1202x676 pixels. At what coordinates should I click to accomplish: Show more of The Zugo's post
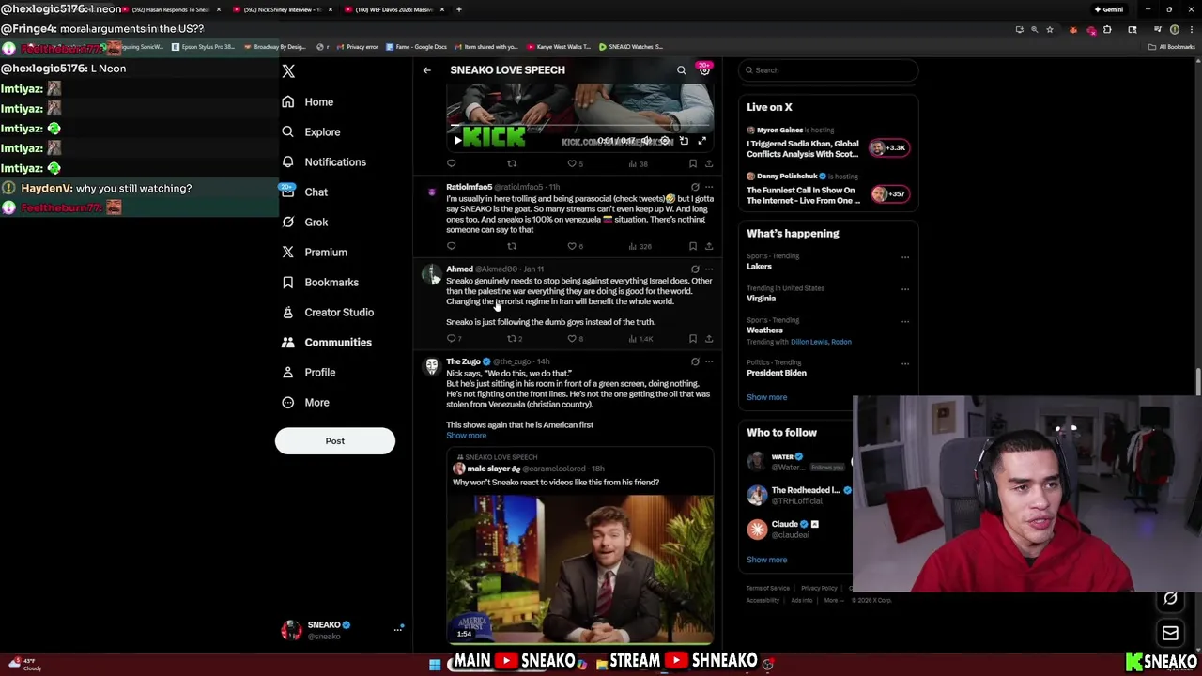tap(466, 436)
